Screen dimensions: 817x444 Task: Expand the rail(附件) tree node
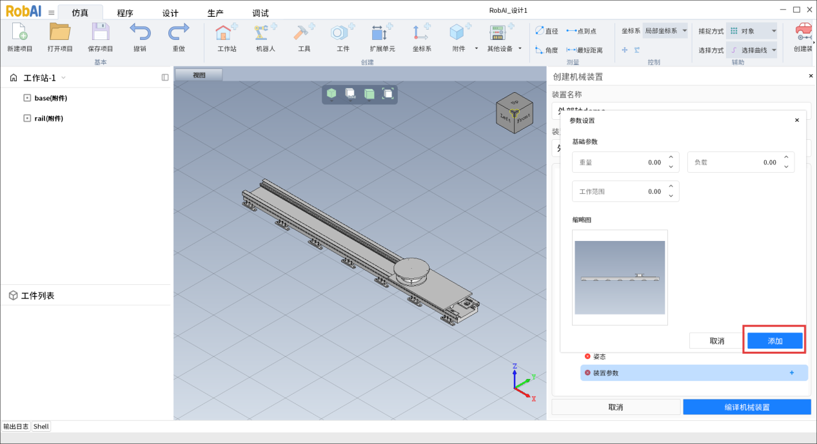click(27, 119)
